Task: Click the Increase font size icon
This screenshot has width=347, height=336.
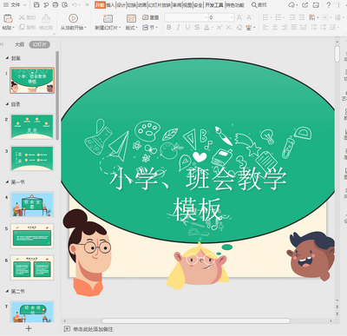Action: (x=239, y=17)
